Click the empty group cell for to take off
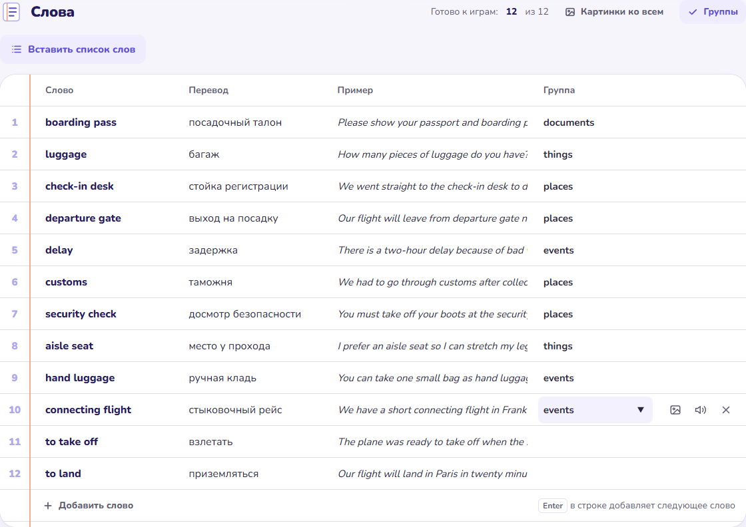The height and width of the screenshot is (527, 746). click(595, 441)
